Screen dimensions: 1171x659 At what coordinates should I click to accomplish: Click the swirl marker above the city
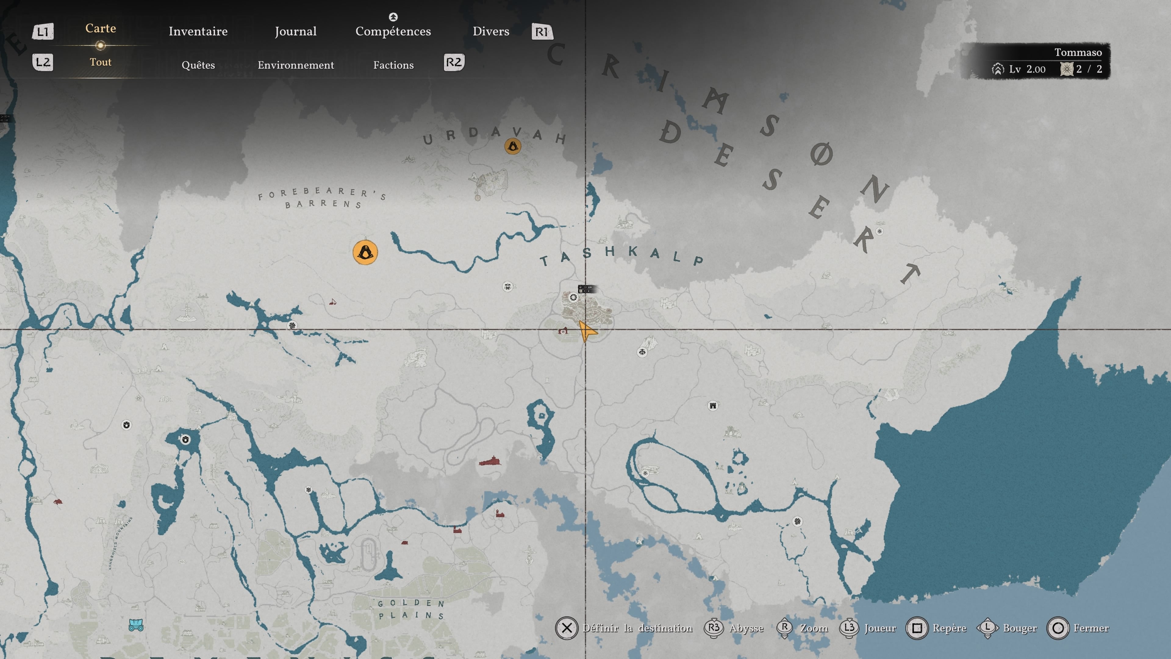tap(573, 297)
